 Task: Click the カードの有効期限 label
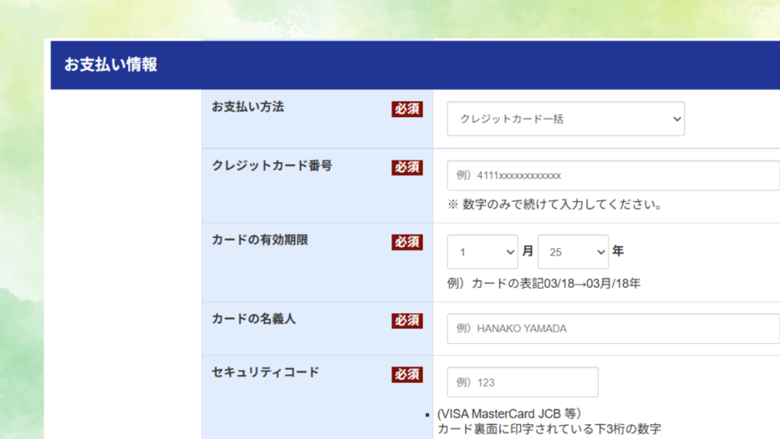261,239
